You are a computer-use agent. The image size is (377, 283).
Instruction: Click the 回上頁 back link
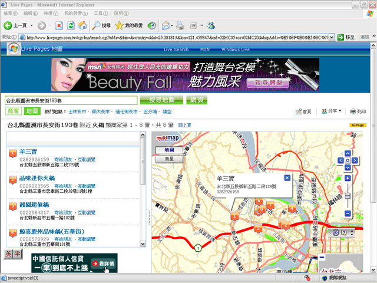[184, 125]
